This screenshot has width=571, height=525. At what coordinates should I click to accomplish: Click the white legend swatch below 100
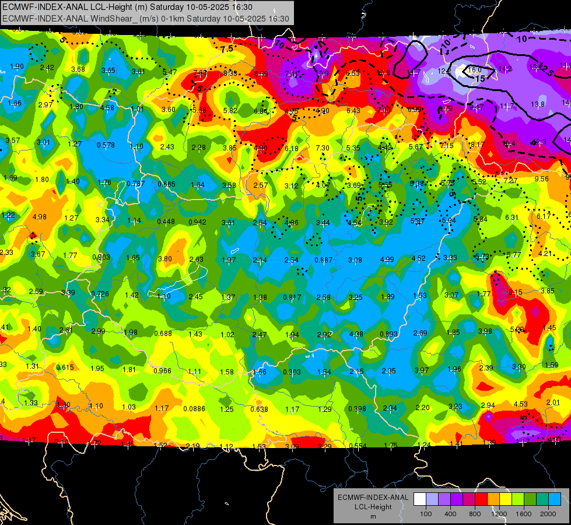419,499
